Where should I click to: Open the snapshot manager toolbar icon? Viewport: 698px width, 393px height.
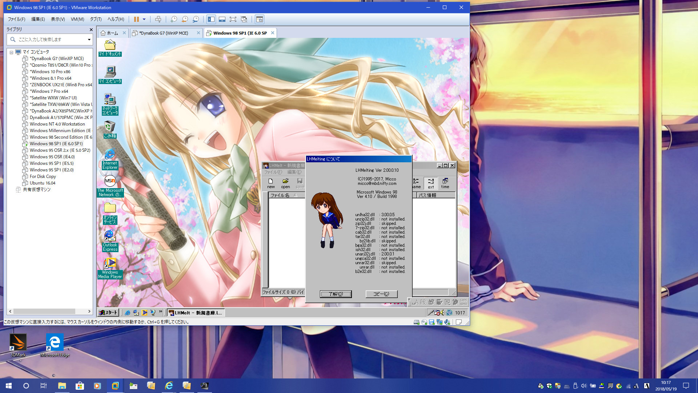pyautogui.click(x=196, y=19)
